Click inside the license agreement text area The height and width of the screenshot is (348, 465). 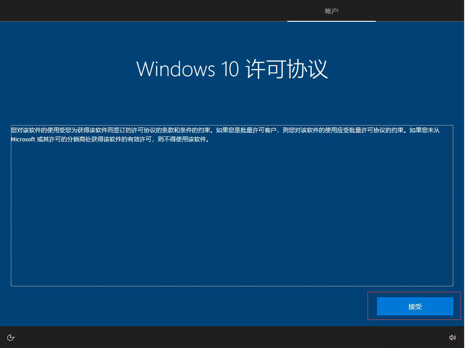(x=232, y=204)
